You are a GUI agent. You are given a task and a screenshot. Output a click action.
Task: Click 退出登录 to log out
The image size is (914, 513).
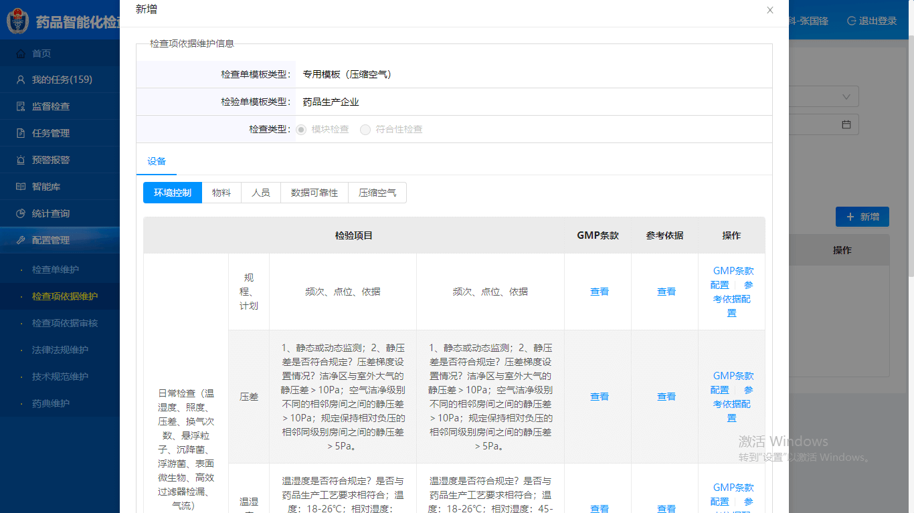coord(872,21)
